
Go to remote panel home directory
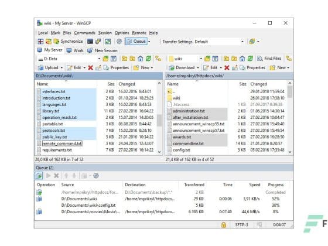(242, 59)
